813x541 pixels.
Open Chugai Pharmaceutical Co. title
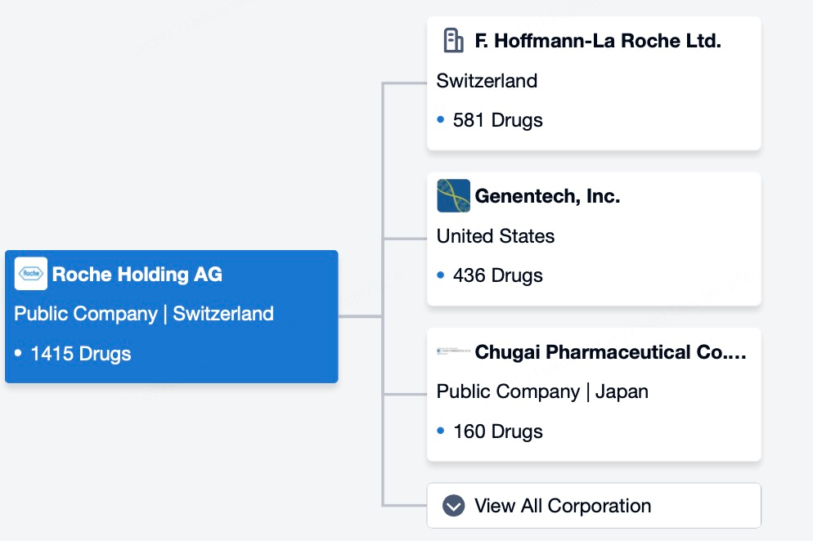(610, 352)
